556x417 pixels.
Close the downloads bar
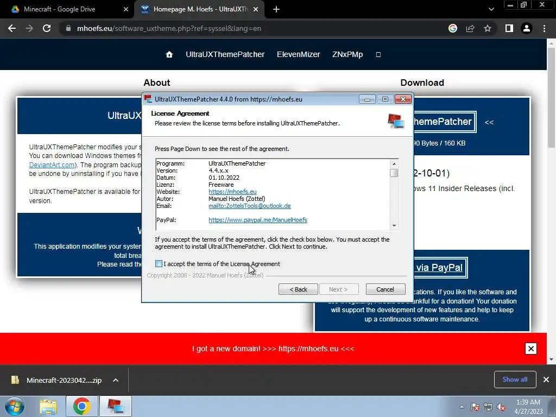tap(546, 380)
